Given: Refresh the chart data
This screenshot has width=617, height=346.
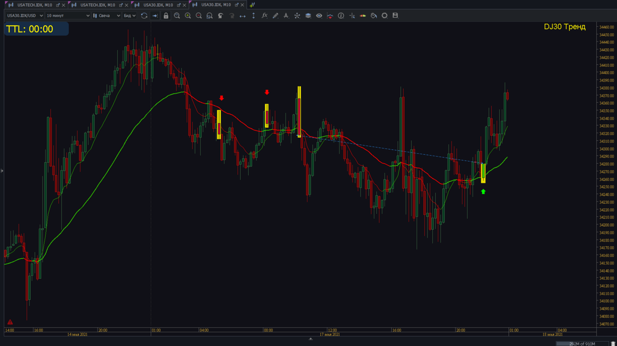Looking at the screenshot, I should [x=144, y=16].
